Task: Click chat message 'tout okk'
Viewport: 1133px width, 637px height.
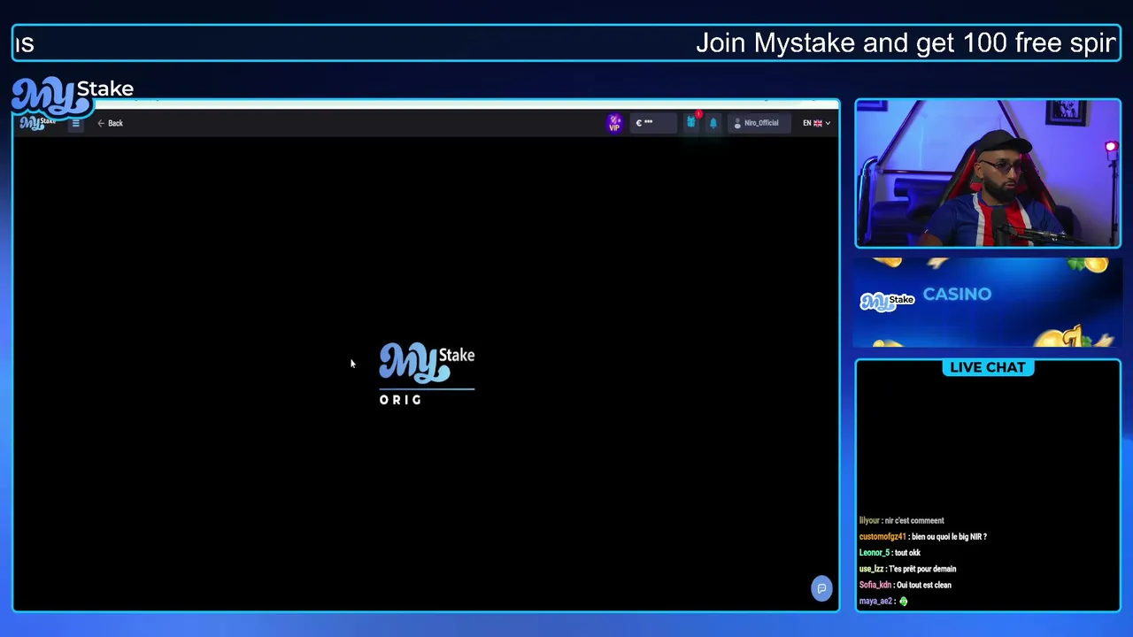Action: [x=907, y=553]
